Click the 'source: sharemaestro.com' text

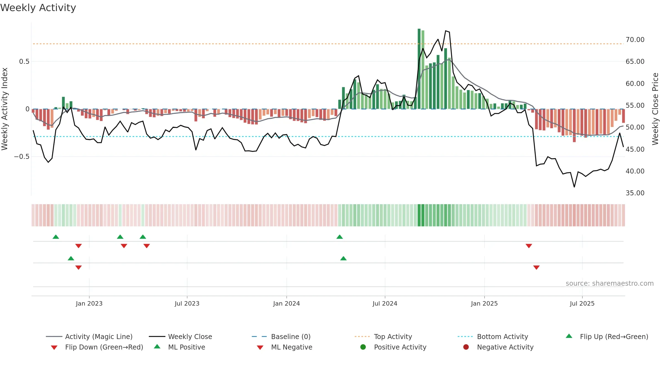(610, 283)
